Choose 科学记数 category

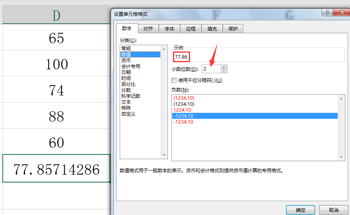[140, 96]
